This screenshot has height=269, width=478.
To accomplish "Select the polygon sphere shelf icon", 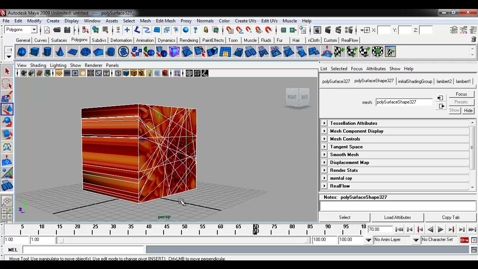I will coord(22,52).
